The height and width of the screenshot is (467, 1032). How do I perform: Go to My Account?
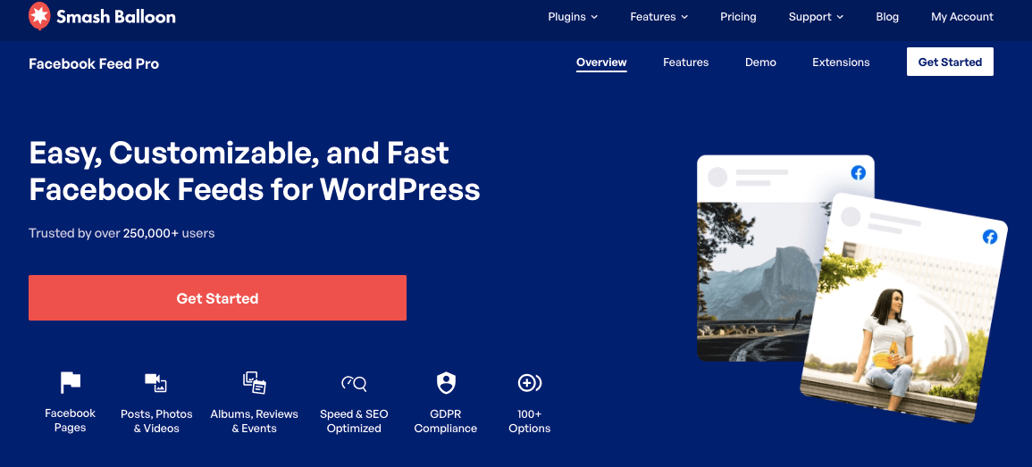[x=961, y=17]
